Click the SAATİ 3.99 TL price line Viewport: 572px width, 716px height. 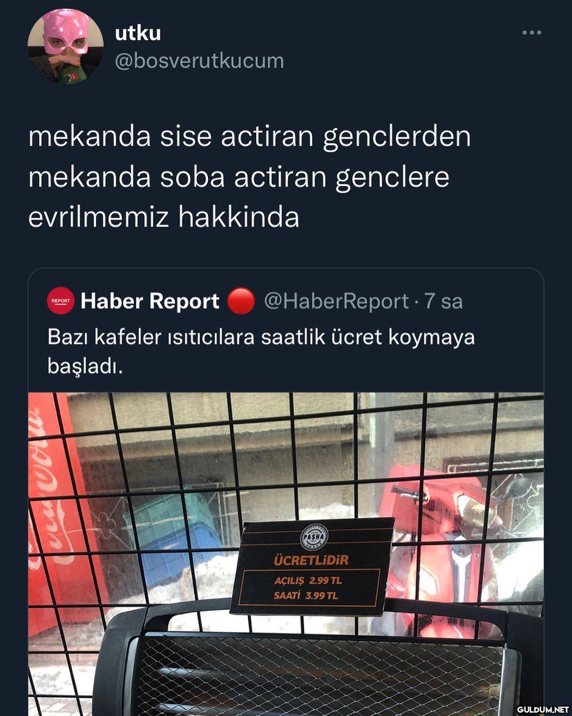pos(306,596)
